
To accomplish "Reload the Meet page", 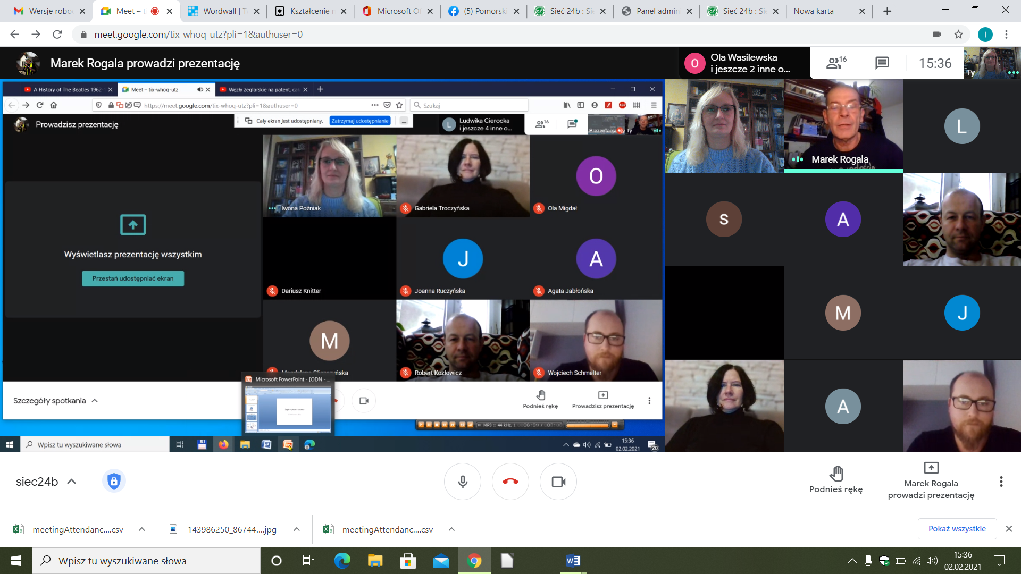I will click(x=57, y=35).
